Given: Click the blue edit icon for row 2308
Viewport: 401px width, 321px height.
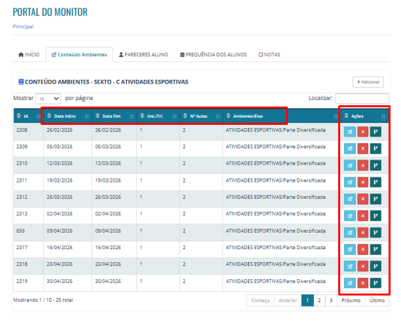Looking at the screenshot, I should (350, 132).
